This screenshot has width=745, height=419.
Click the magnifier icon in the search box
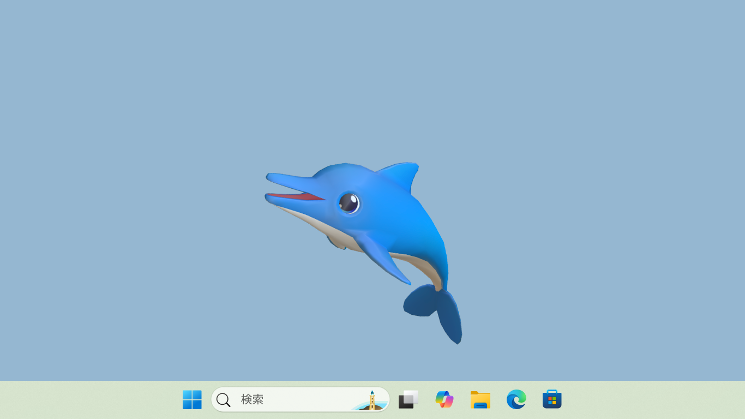click(x=223, y=400)
